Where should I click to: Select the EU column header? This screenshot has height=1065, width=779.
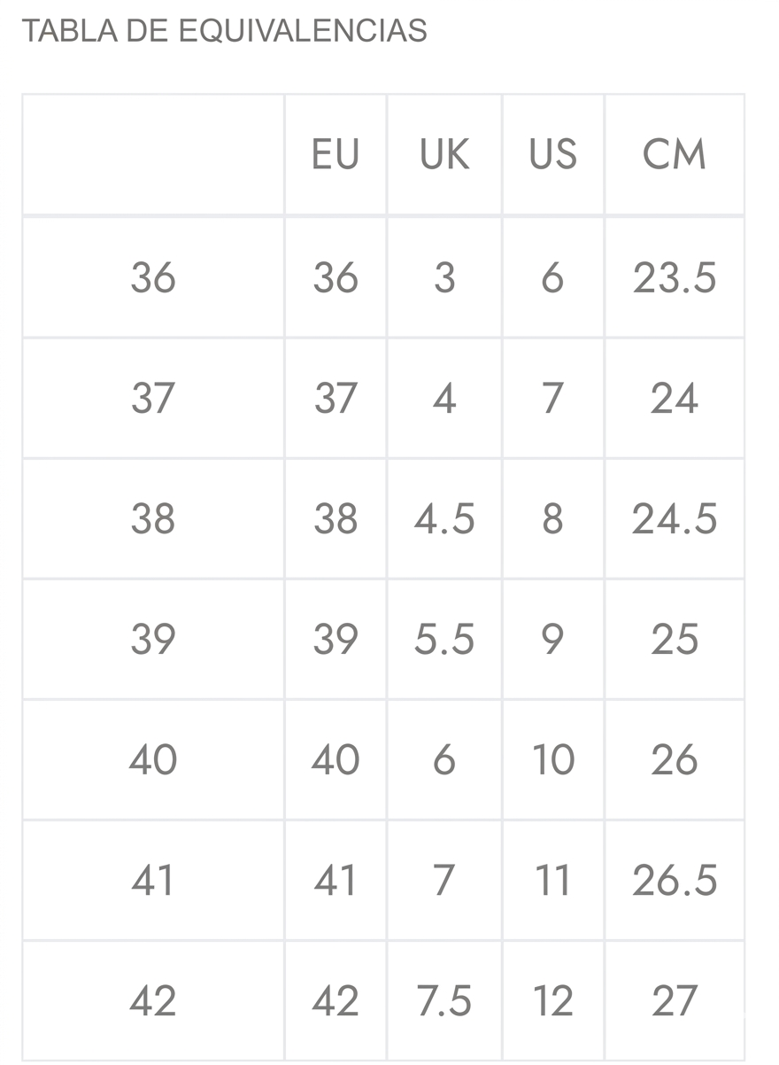[336, 155]
